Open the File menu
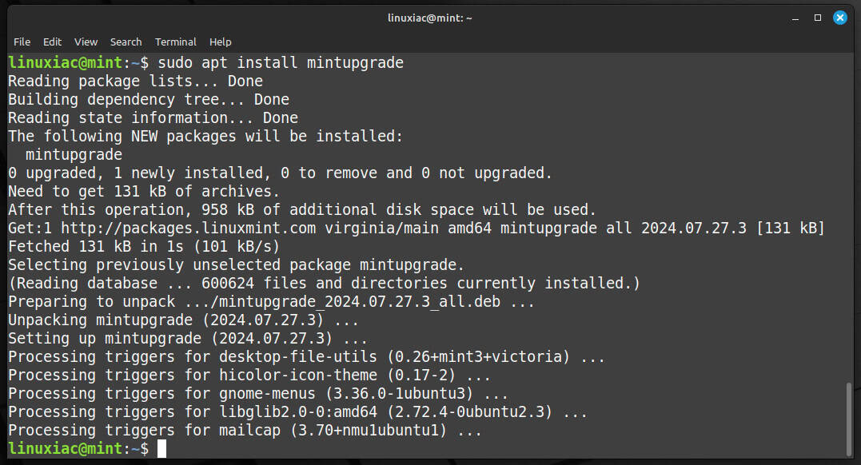The width and height of the screenshot is (861, 465). tap(22, 42)
